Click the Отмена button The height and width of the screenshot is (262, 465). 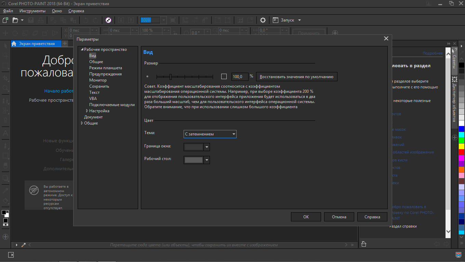coord(339,217)
